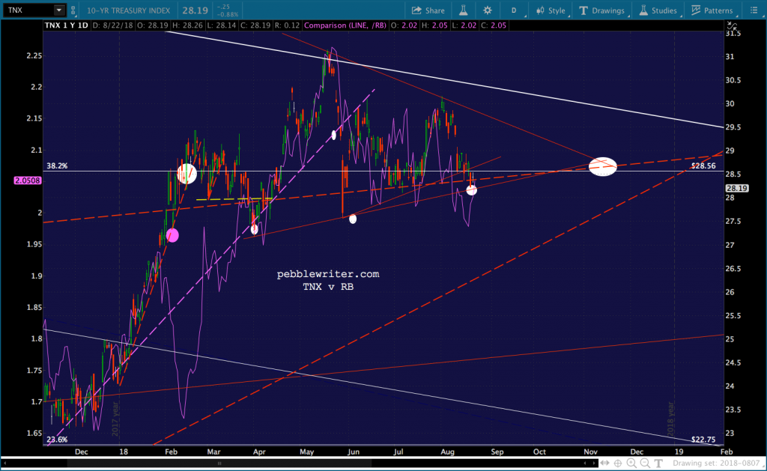Click the 23.6% Fibonacci level label
The height and width of the screenshot is (471, 767).
point(57,440)
